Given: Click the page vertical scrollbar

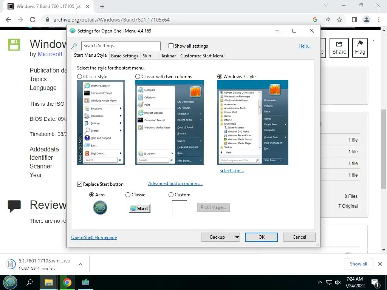Looking at the screenshot, I should 384,149.
